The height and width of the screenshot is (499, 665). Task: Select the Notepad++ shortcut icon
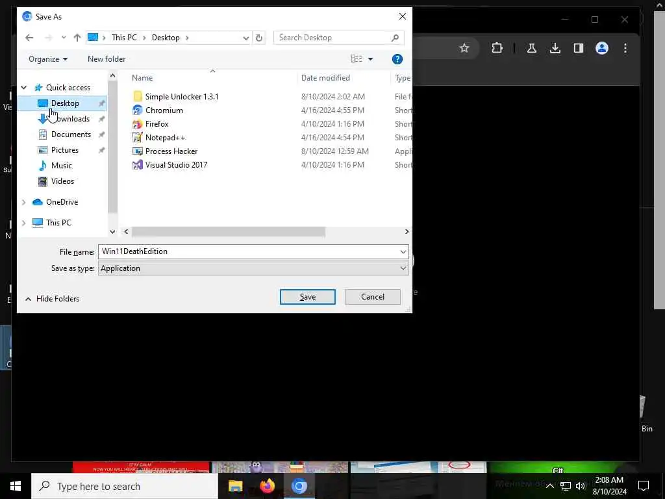(x=137, y=138)
